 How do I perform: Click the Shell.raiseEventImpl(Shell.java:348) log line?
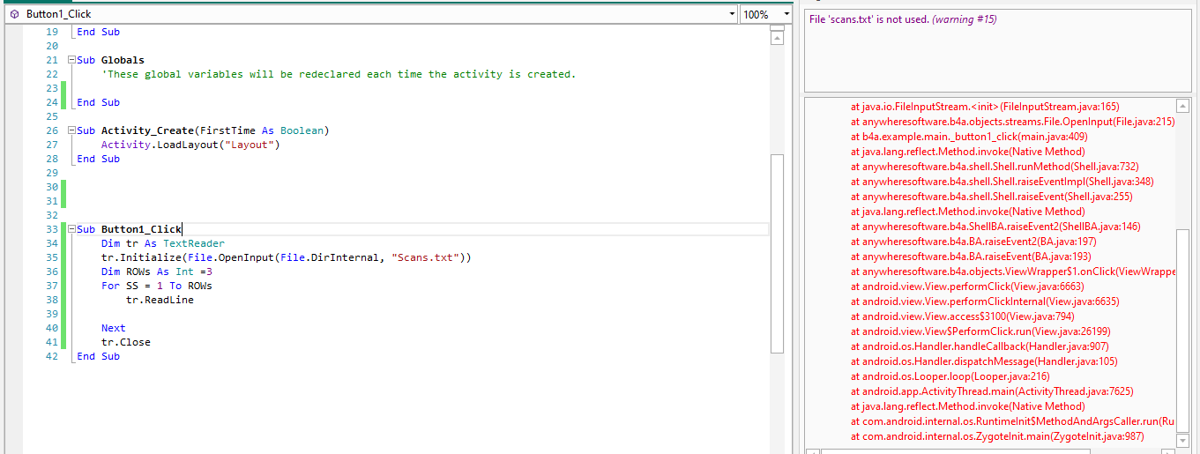tap(1002, 182)
